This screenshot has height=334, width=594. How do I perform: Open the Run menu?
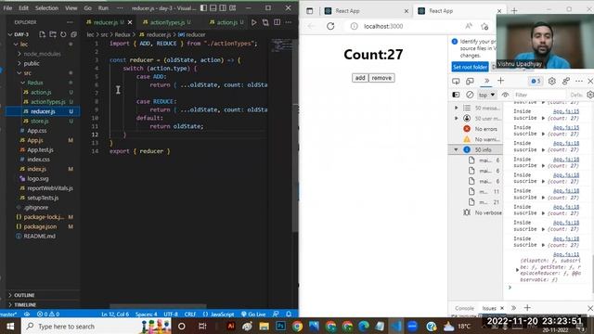tap(103, 7)
